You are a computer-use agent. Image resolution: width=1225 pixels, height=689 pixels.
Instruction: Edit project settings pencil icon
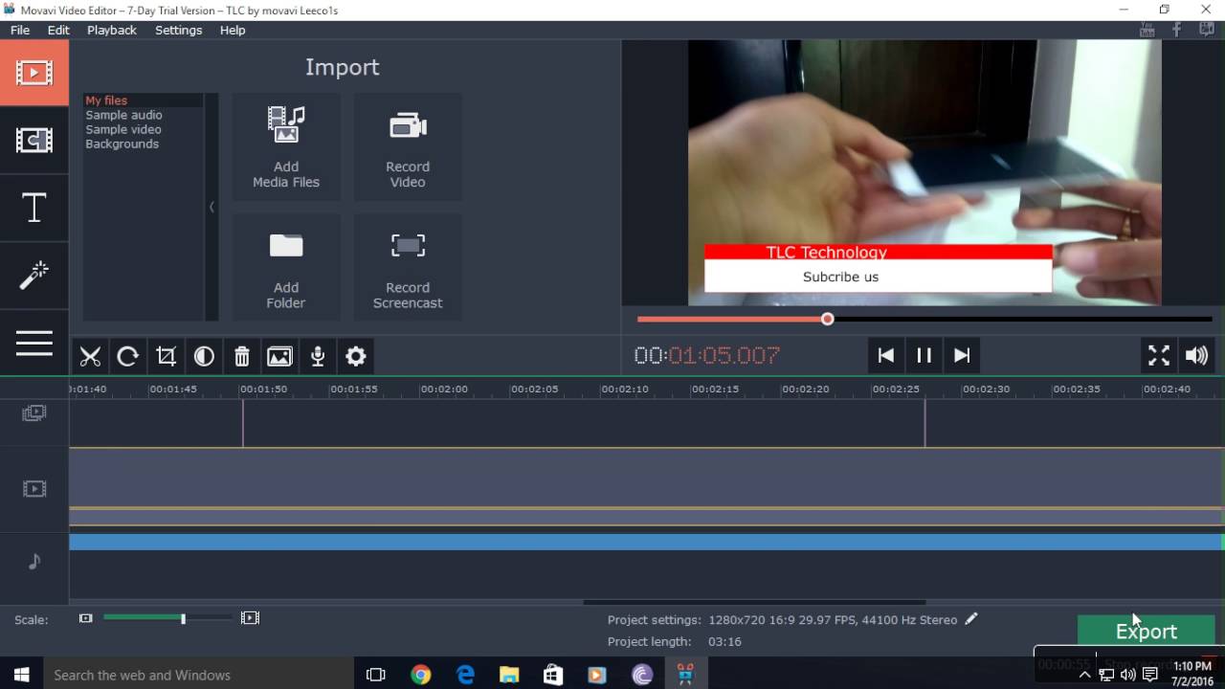point(971,619)
